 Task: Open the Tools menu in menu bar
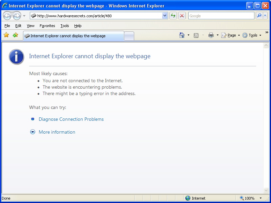(65, 26)
